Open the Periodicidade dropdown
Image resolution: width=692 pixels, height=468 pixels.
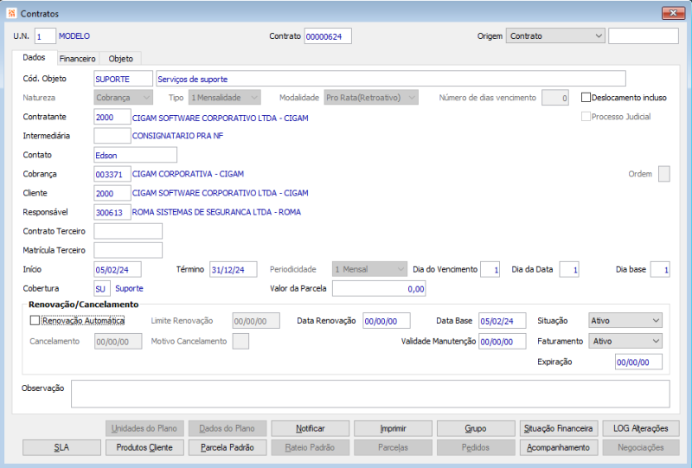tap(369, 269)
